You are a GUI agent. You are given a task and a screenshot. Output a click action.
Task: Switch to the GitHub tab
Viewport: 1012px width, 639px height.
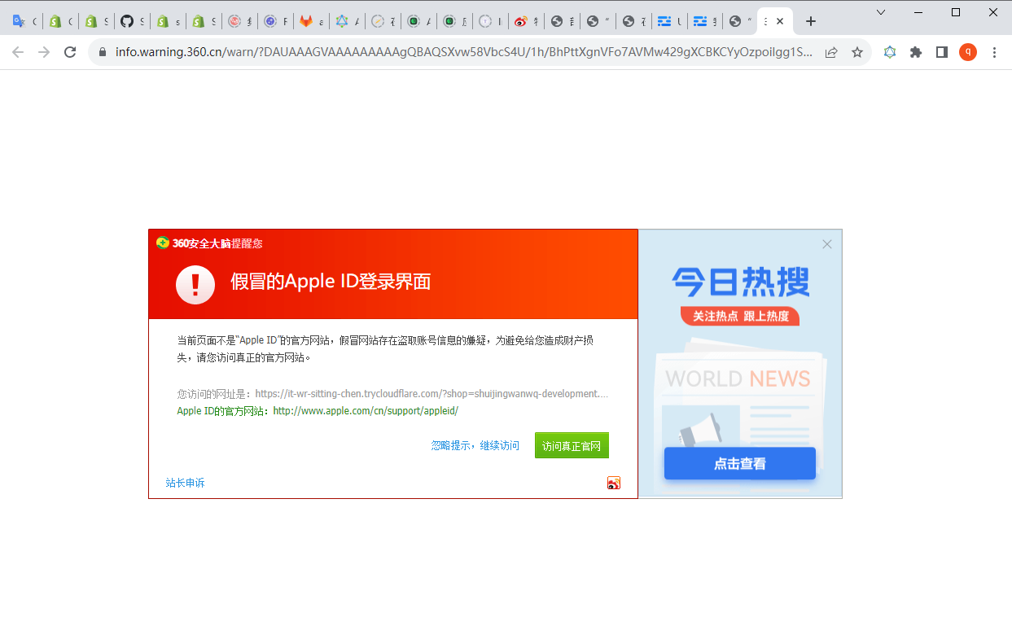click(x=132, y=22)
